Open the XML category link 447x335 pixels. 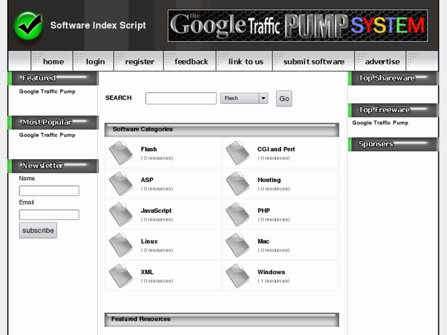147,272
